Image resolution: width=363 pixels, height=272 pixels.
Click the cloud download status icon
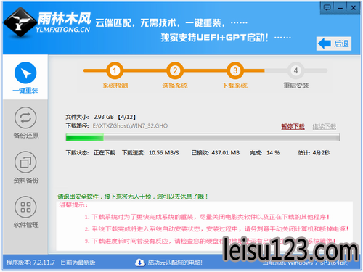[x=140, y=263]
